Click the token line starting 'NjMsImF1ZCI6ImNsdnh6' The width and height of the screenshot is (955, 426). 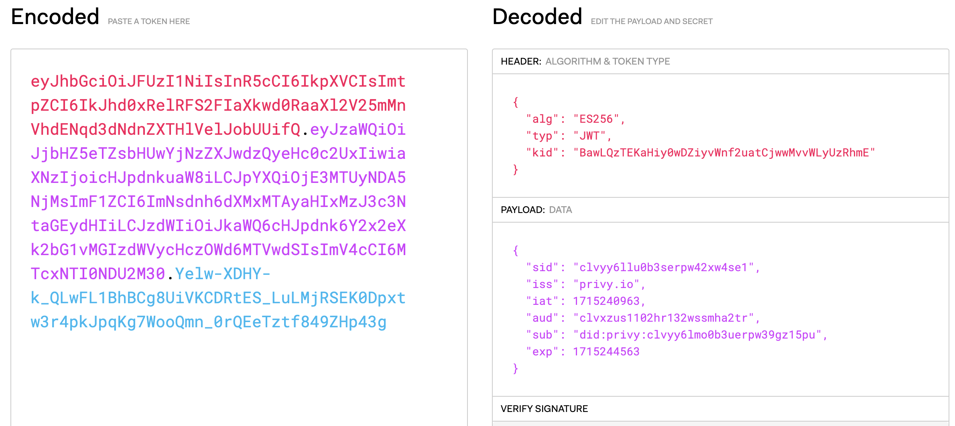coord(218,202)
